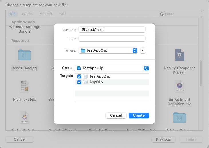The image size is (209, 148).
Task: Click the project icon in Group popup
Action: pos(79,68)
